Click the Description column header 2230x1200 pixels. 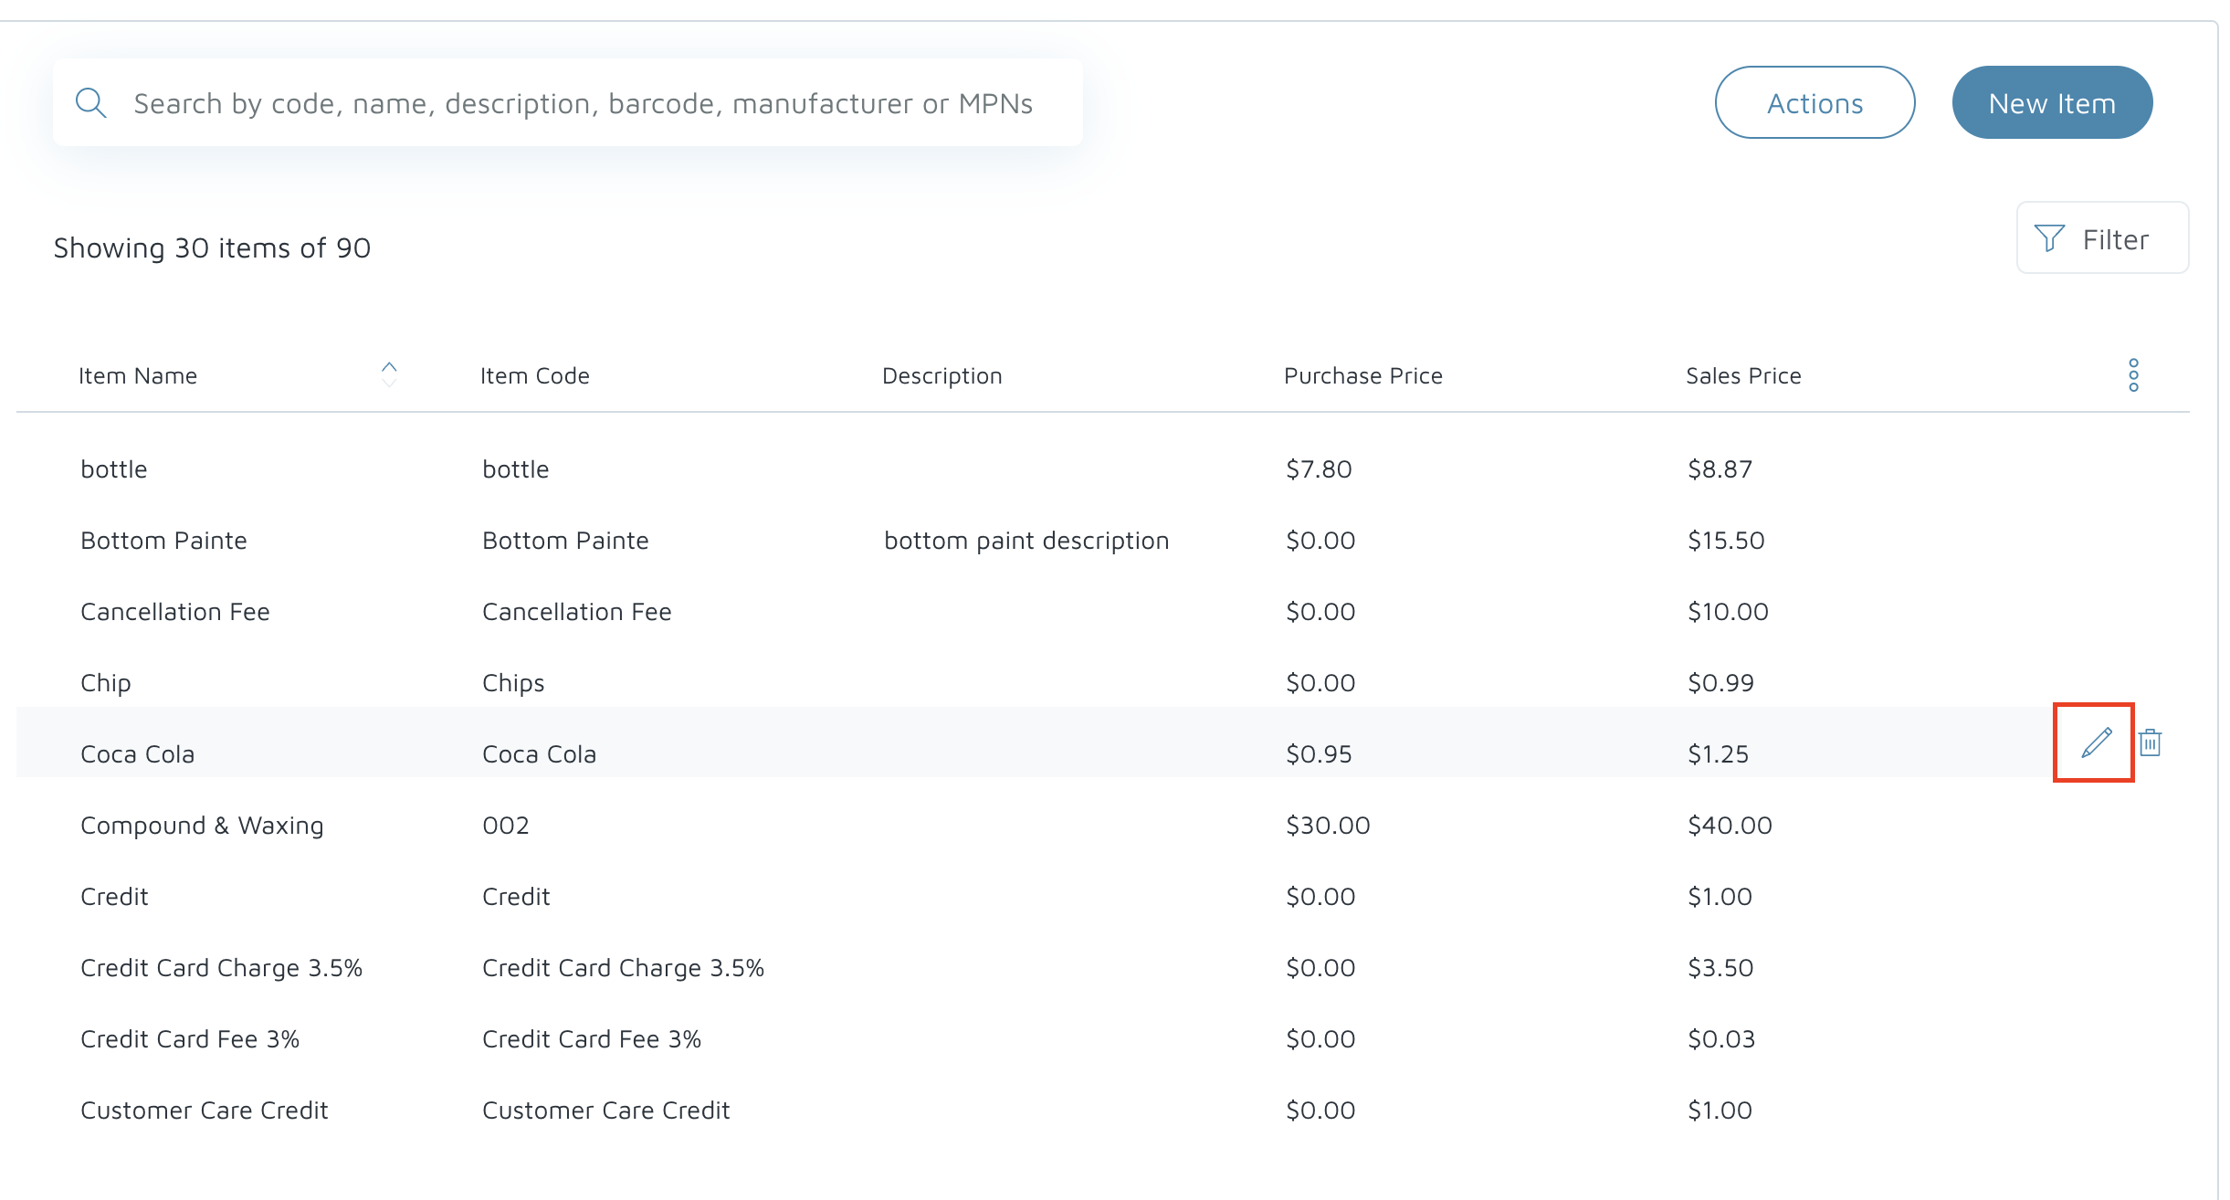tap(941, 375)
